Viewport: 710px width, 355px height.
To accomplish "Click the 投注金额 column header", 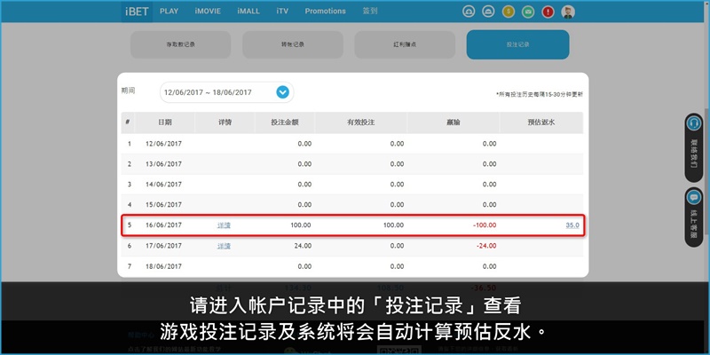I will point(285,122).
